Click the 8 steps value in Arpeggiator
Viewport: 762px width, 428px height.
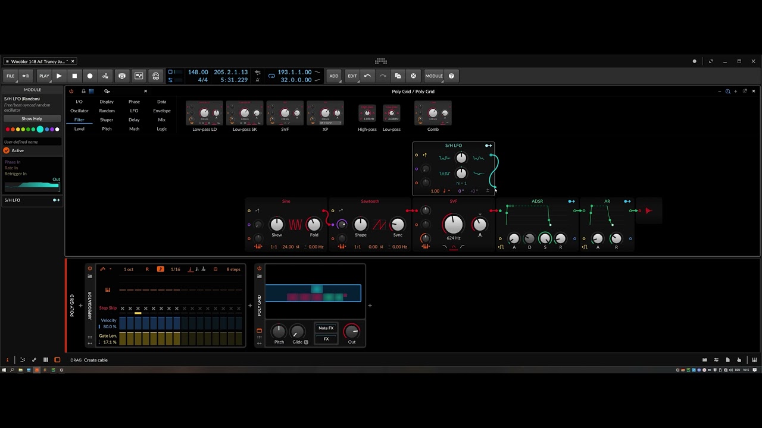[233, 269]
